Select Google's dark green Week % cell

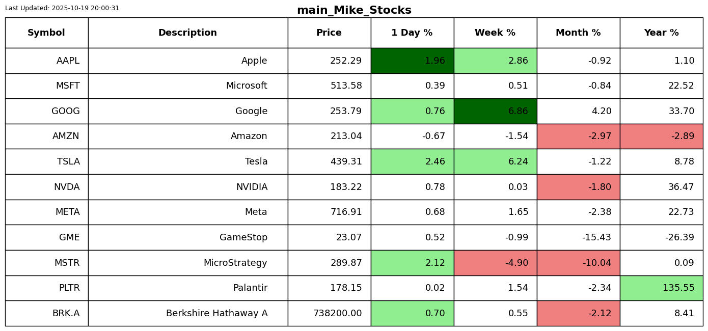point(495,111)
